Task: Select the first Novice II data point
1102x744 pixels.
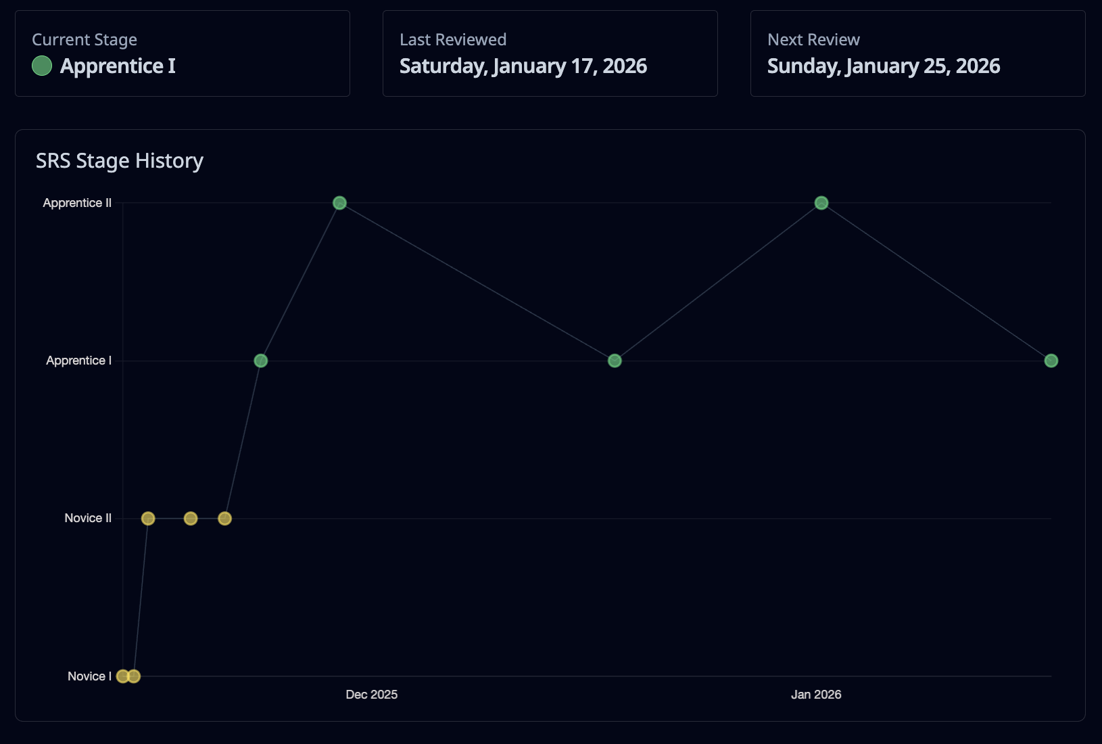Action: coord(148,518)
